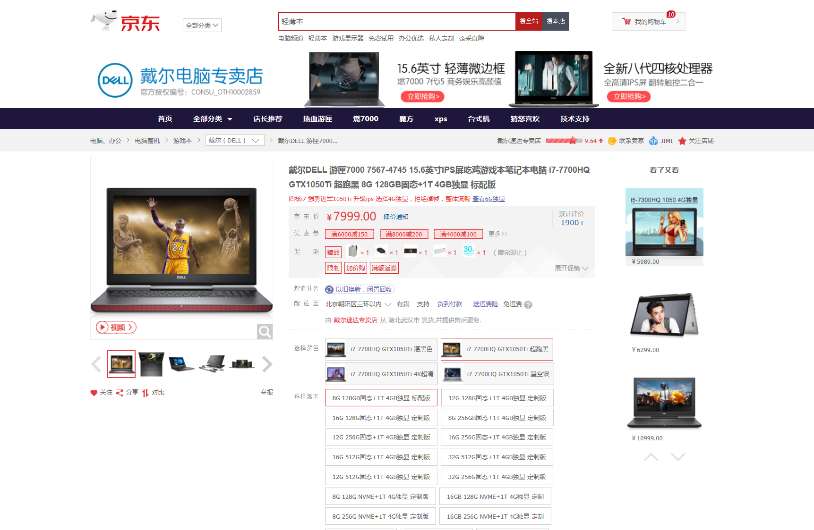Viewport: 814px width, 530px height.
Task: Open 店长推荐 in store navigation
Action: click(267, 119)
